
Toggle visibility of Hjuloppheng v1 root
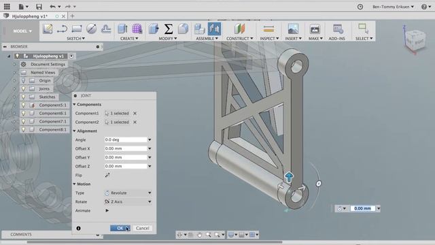point(17,56)
